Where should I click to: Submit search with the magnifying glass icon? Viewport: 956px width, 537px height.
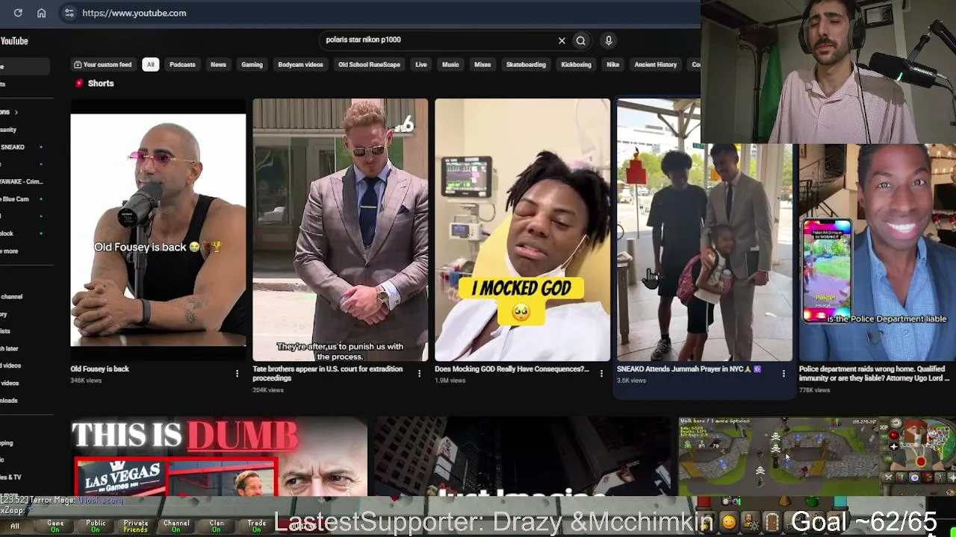(x=580, y=41)
